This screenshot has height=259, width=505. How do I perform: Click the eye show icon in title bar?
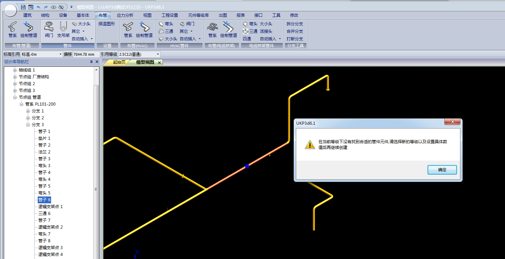point(53,7)
